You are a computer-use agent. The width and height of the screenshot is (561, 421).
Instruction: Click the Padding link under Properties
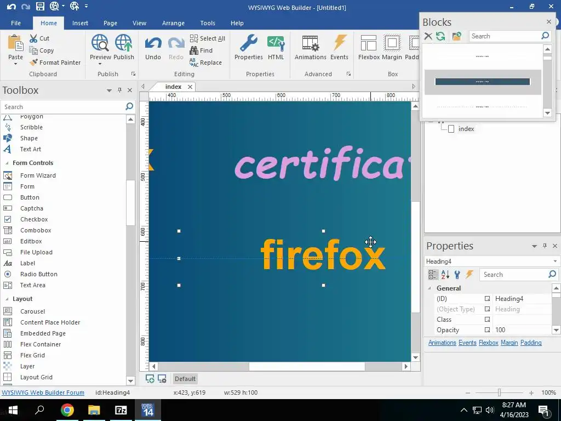click(x=530, y=343)
